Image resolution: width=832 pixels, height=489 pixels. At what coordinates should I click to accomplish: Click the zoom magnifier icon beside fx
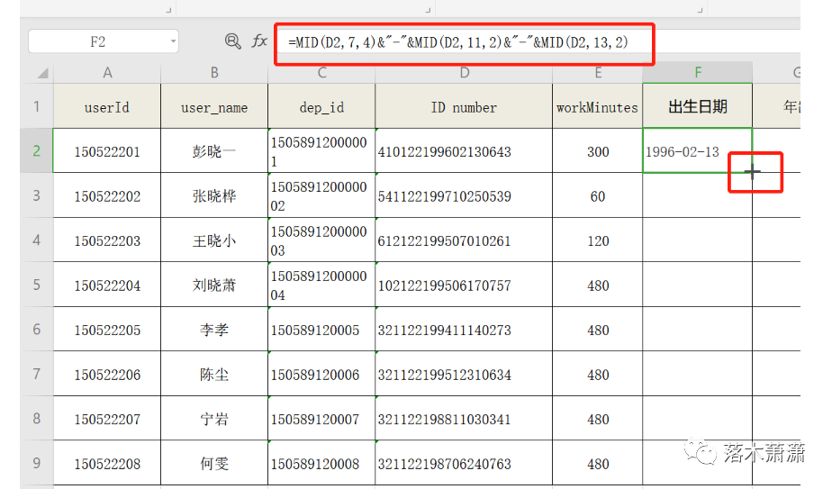[x=232, y=41]
